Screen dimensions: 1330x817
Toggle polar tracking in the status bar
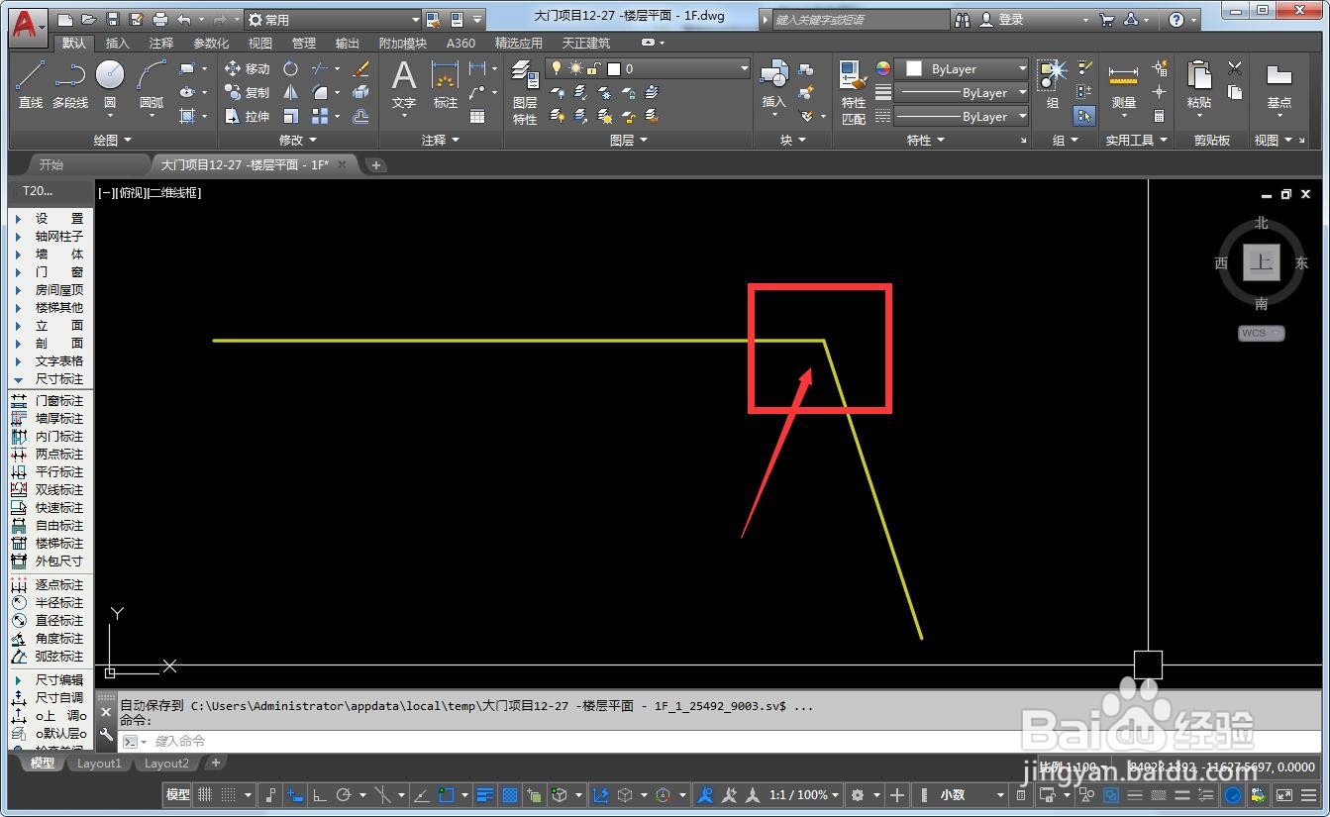(x=344, y=794)
